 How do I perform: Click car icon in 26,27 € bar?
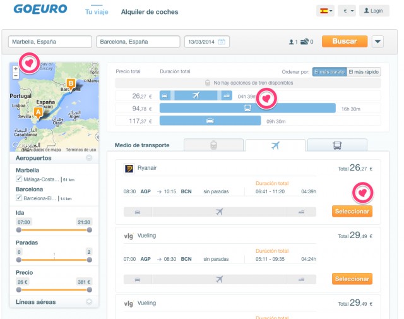tap(165, 95)
